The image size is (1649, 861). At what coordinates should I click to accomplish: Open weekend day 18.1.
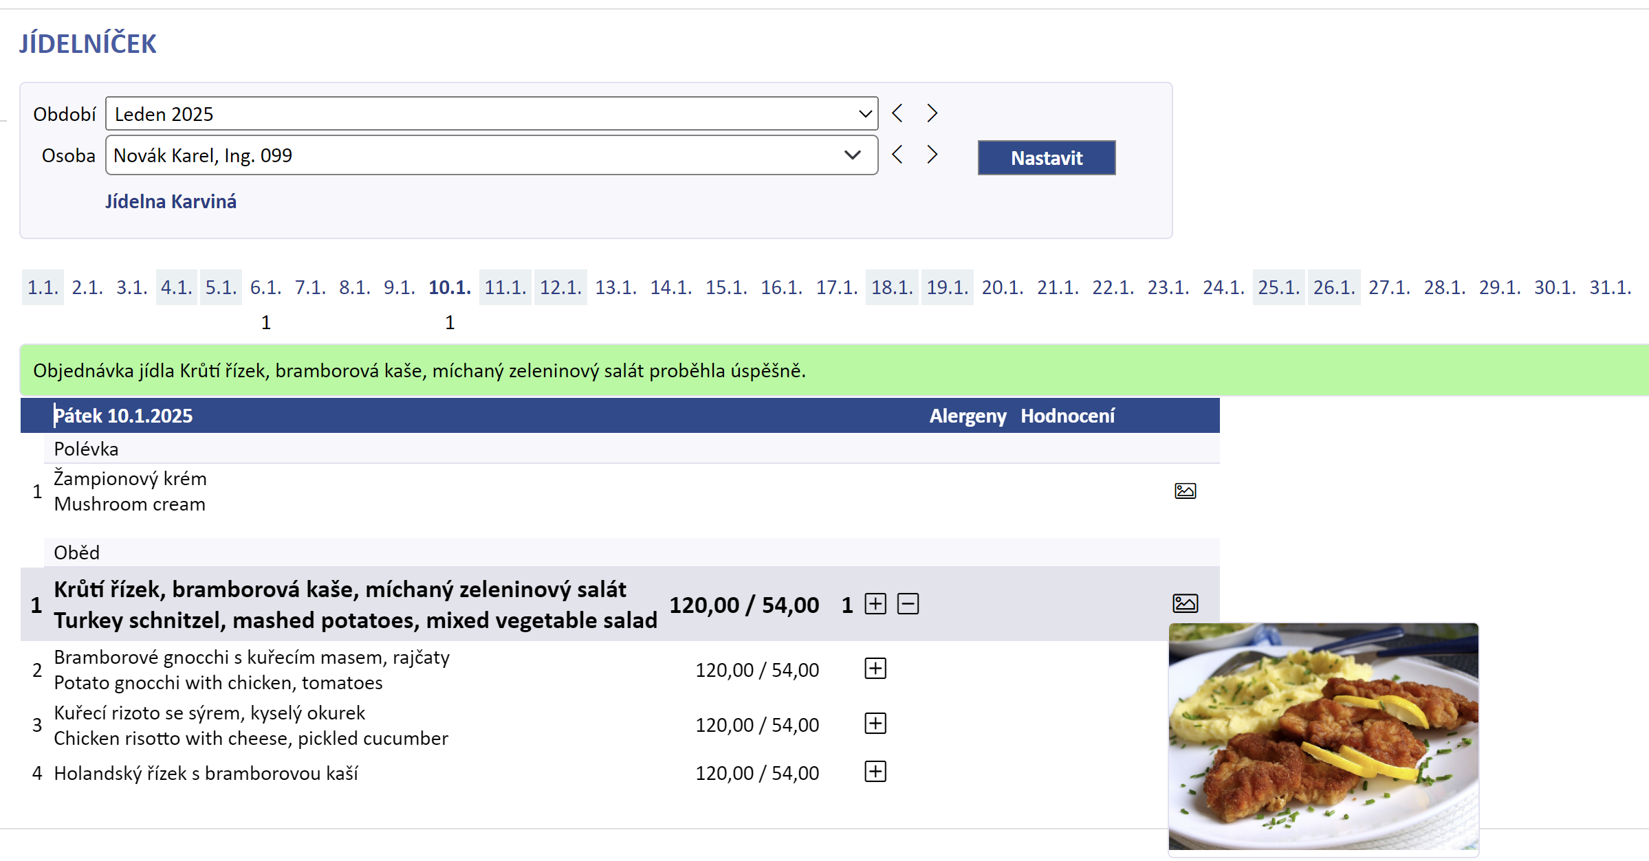pyautogui.click(x=892, y=287)
